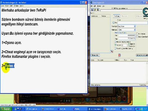This screenshot has height=111, width=148.
Task: Click the Undo Scan button
Action: (x=139, y=16)
